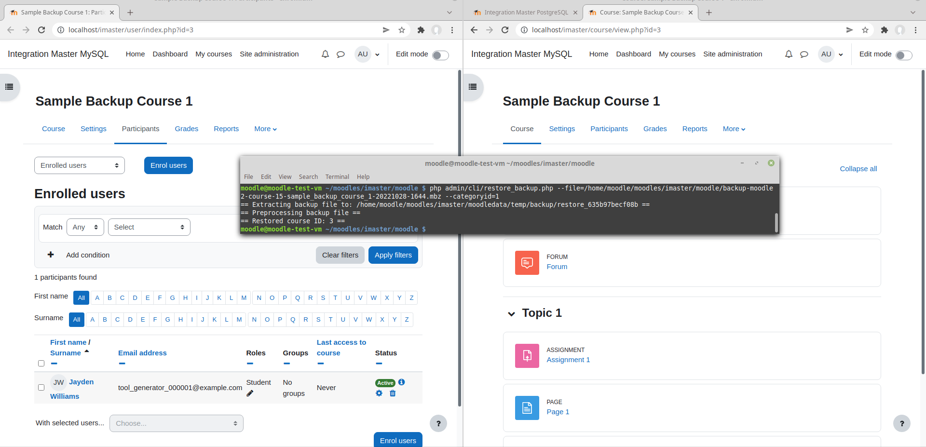
Task: Open Enrolled users dropdown
Action: tap(80, 165)
